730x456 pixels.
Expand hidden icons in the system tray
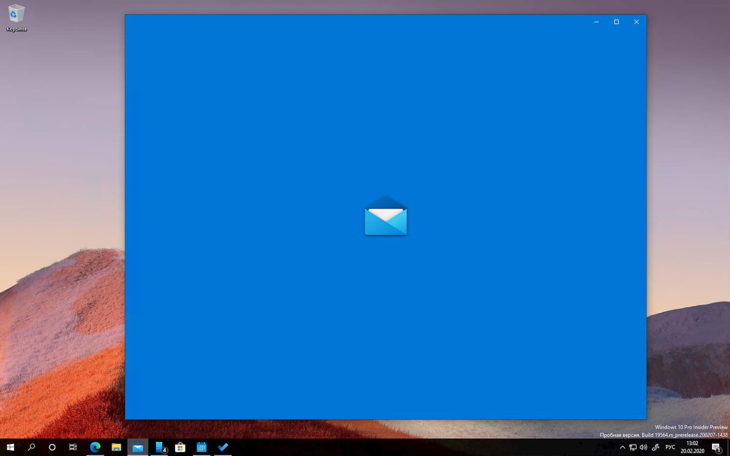[x=622, y=447]
